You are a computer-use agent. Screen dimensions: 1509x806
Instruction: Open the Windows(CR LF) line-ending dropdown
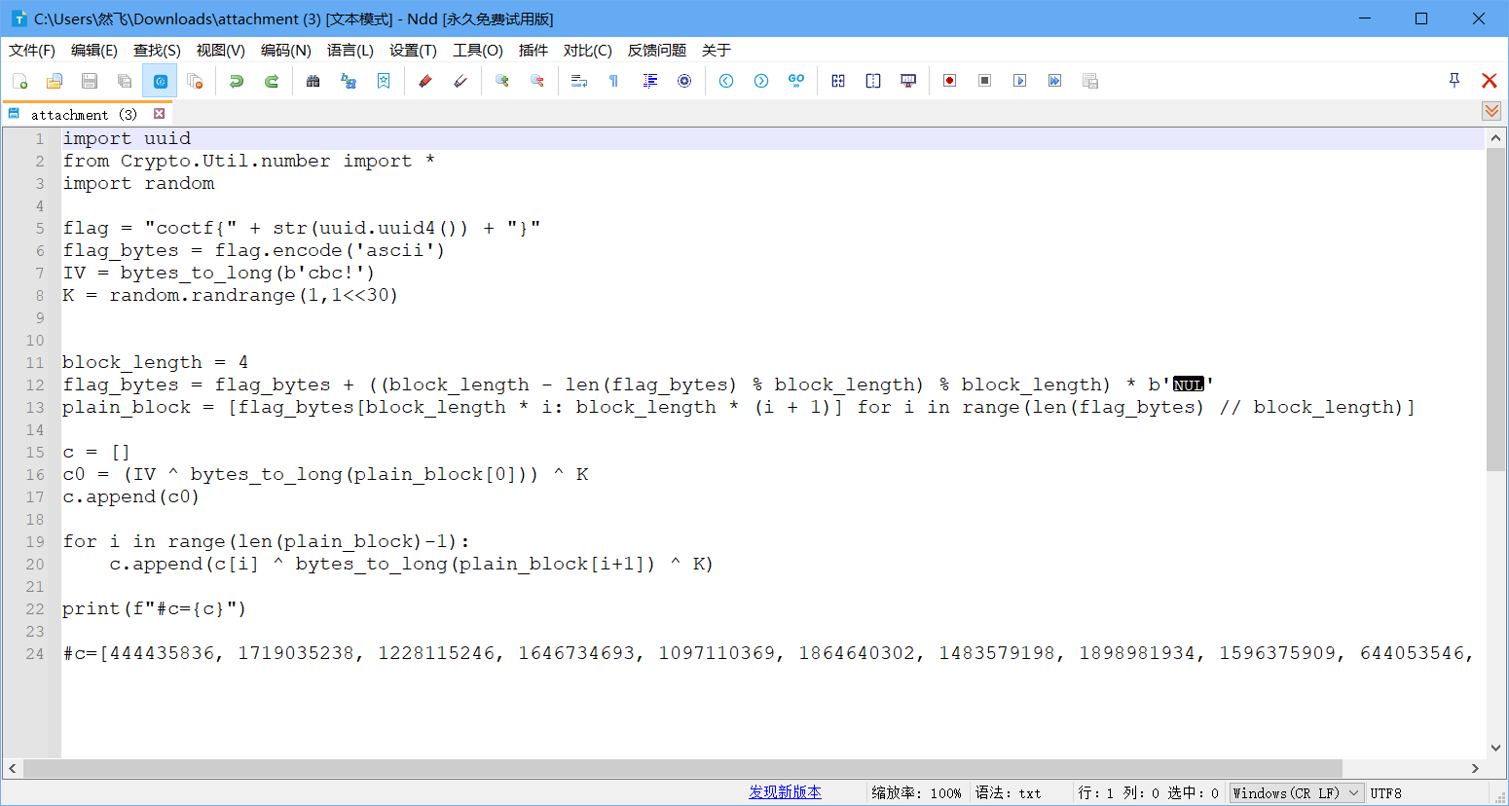1296,793
